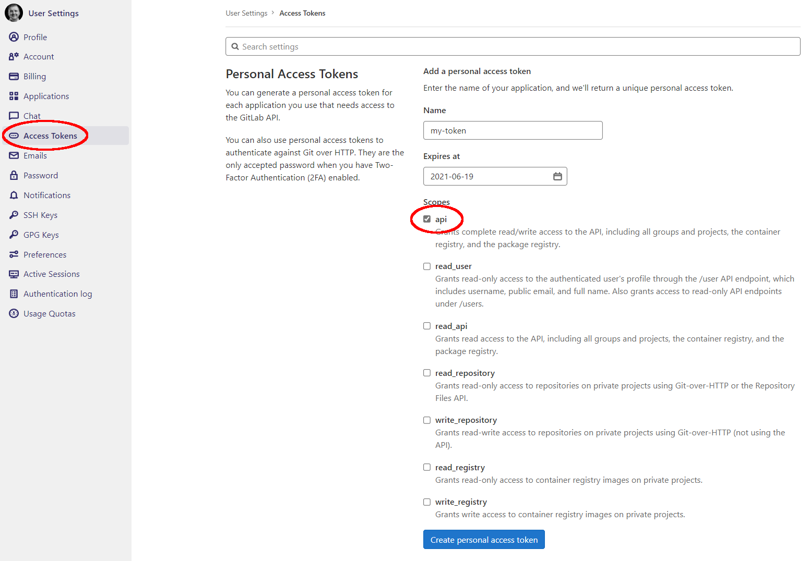Open Chat using the speech bubble icon
This screenshot has width=809, height=561.
click(x=14, y=115)
